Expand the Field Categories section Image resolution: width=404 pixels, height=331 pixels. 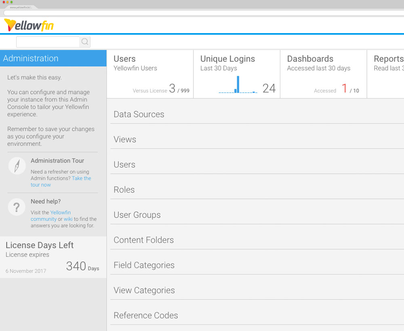coord(144,265)
